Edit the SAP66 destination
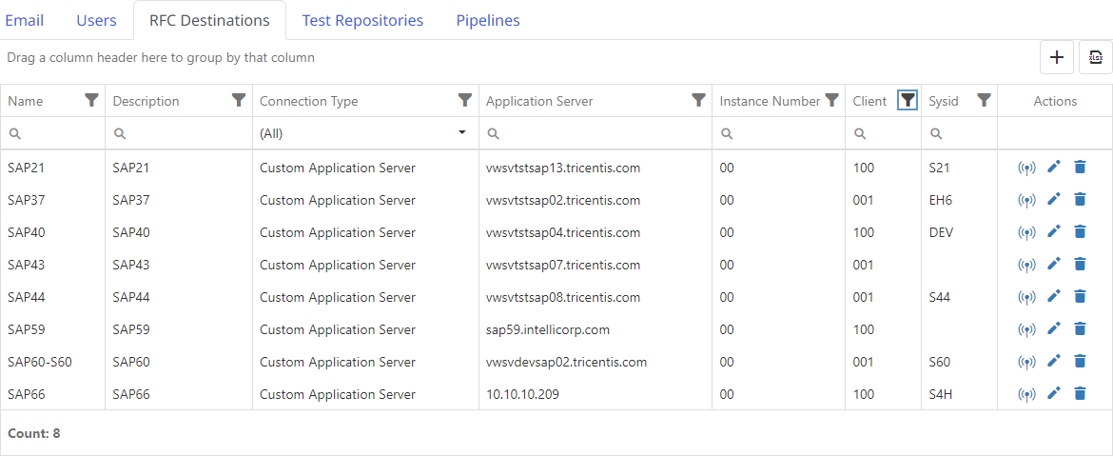Image resolution: width=1113 pixels, height=456 pixels. (x=1054, y=393)
